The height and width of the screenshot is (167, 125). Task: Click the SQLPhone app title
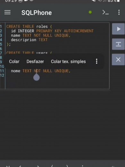point(37,13)
